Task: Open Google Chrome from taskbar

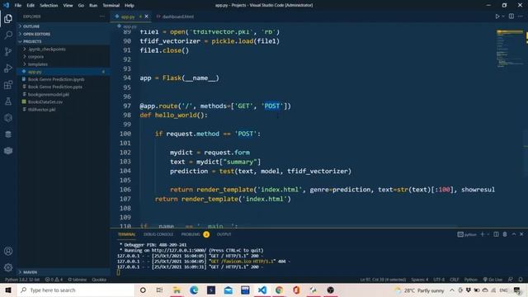Action: pos(279,290)
